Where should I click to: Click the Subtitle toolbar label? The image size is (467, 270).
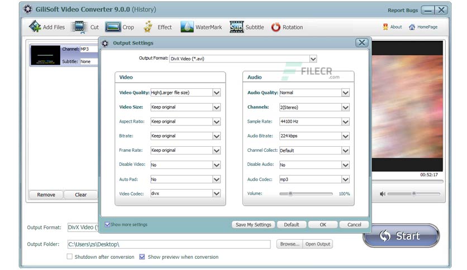255,27
